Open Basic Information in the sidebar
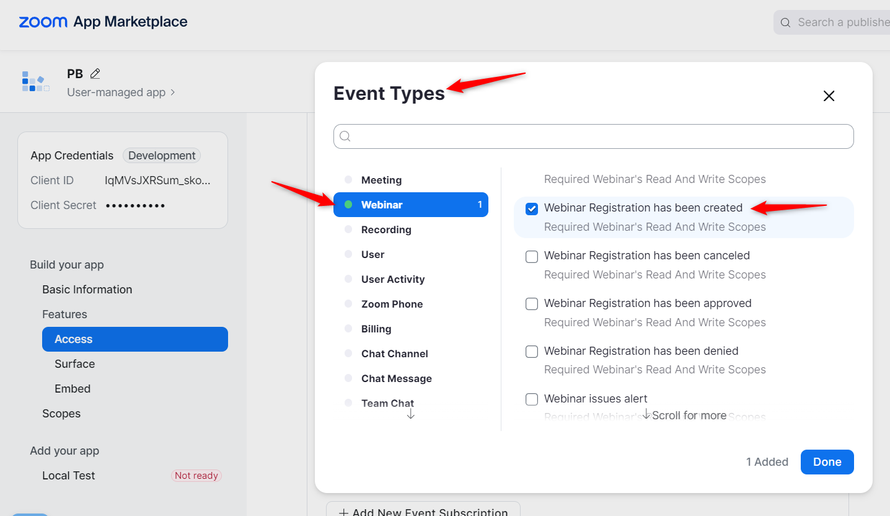The image size is (890, 516). [87, 290]
